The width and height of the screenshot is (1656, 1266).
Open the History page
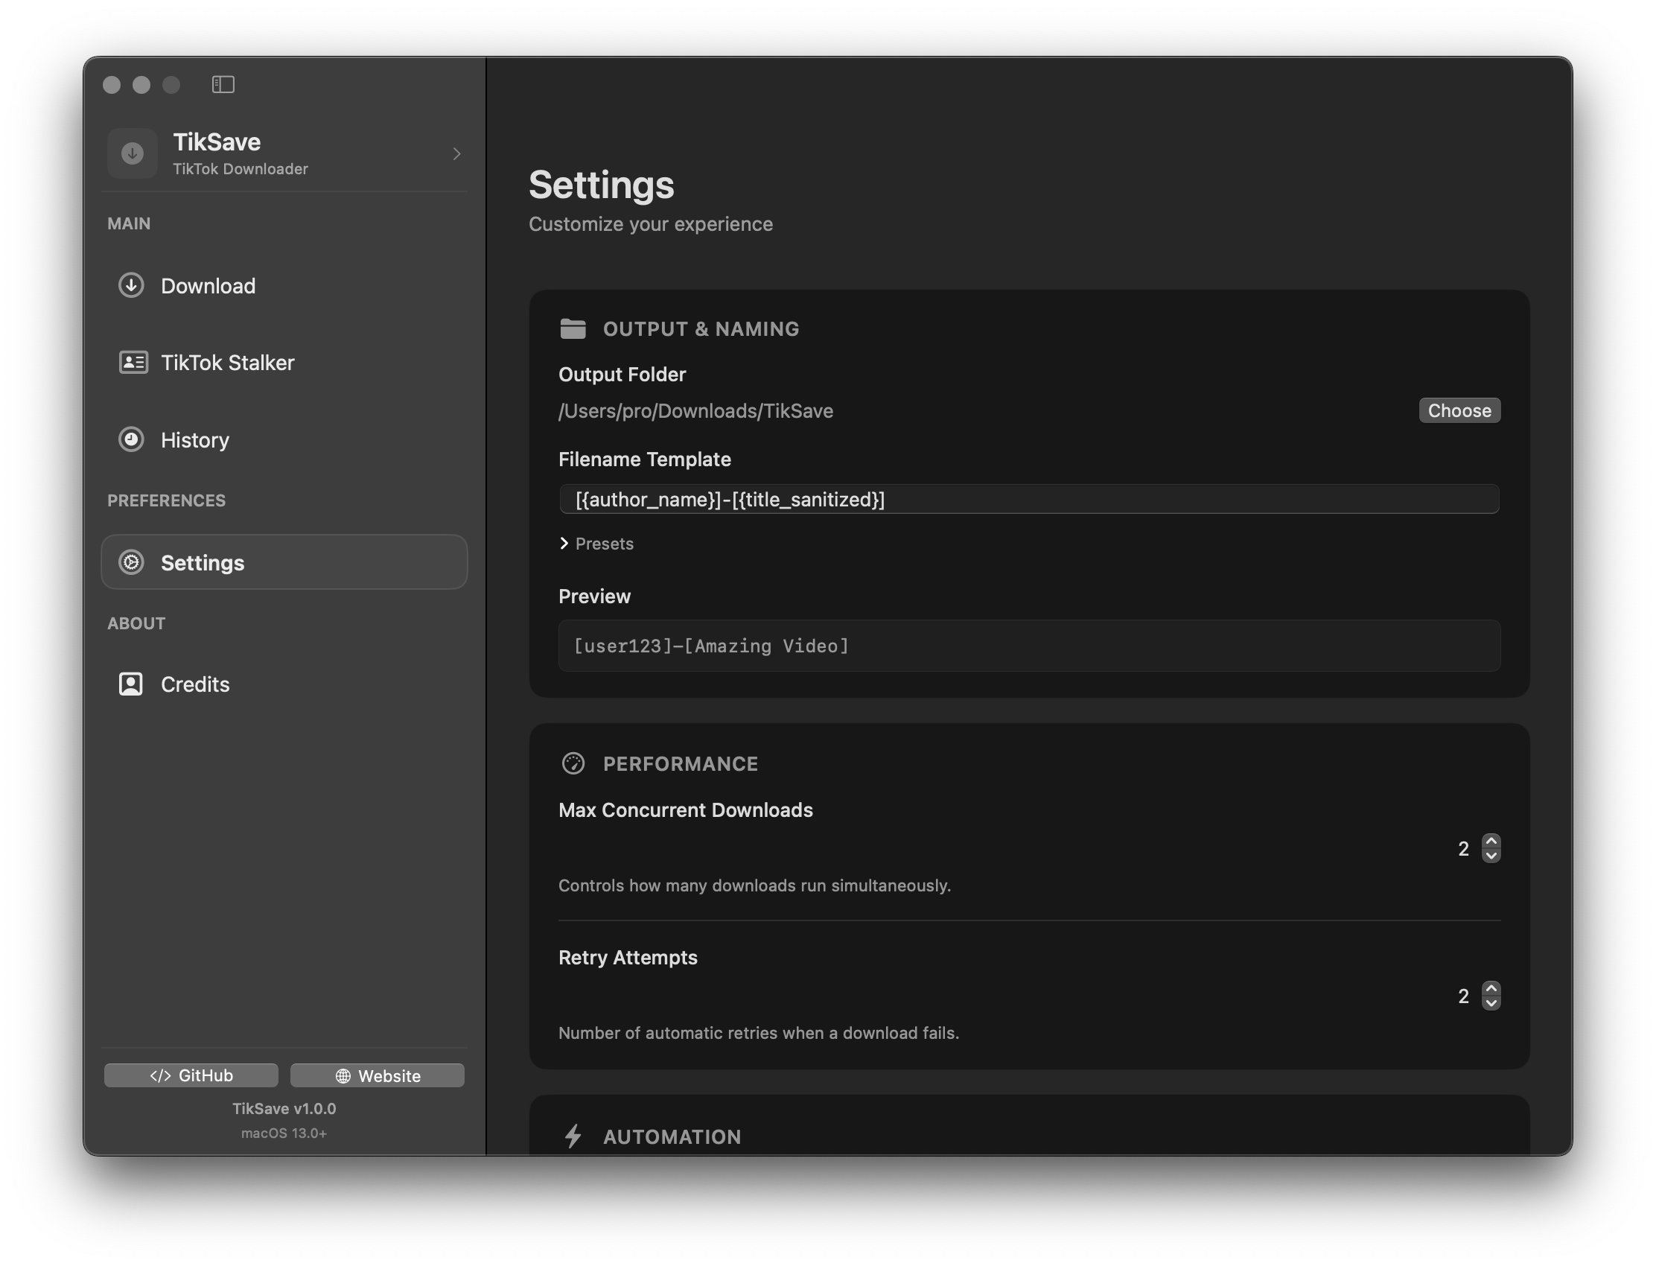pyautogui.click(x=194, y=439)
